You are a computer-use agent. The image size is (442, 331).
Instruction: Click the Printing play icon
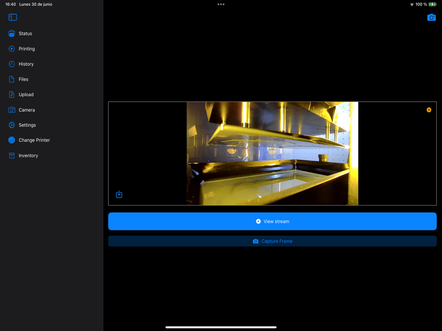11,49
